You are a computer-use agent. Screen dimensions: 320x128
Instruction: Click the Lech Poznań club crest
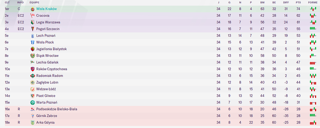(32, 36)
